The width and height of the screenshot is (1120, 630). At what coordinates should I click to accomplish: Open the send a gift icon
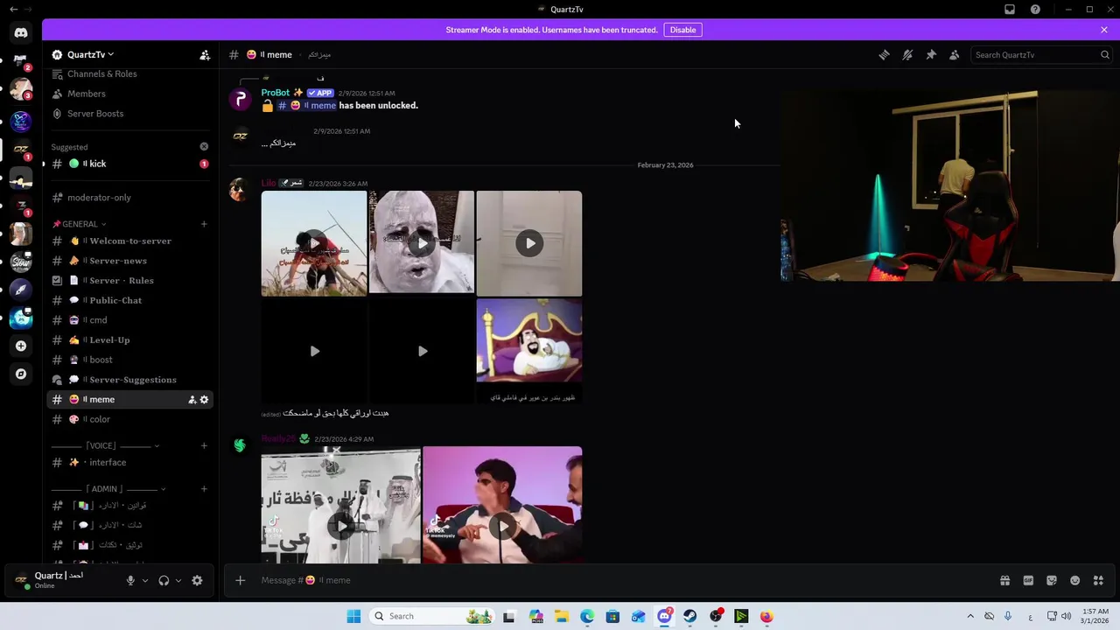[x=1004, y=580]
